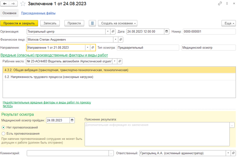The width and height of the screenshot is (237, 158).
Task: Select the 5.2 Напряженность трудового процесса row
Action: 49,77
